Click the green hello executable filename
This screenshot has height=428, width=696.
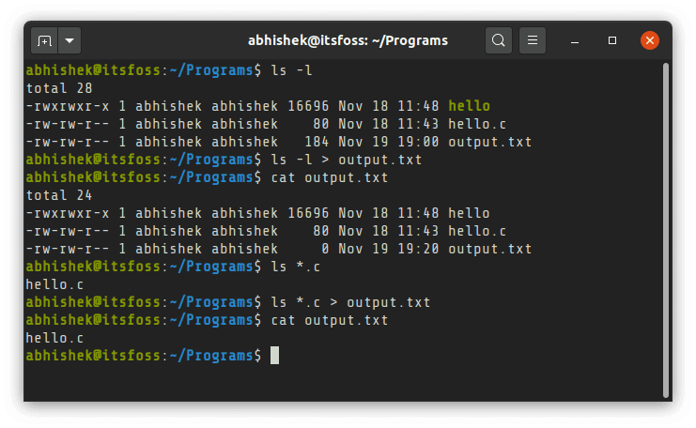tap(469, 106)
